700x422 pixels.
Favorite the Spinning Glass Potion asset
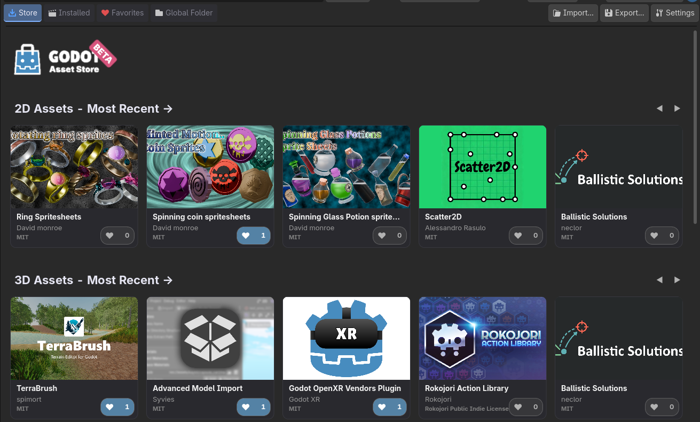point(390,236)
